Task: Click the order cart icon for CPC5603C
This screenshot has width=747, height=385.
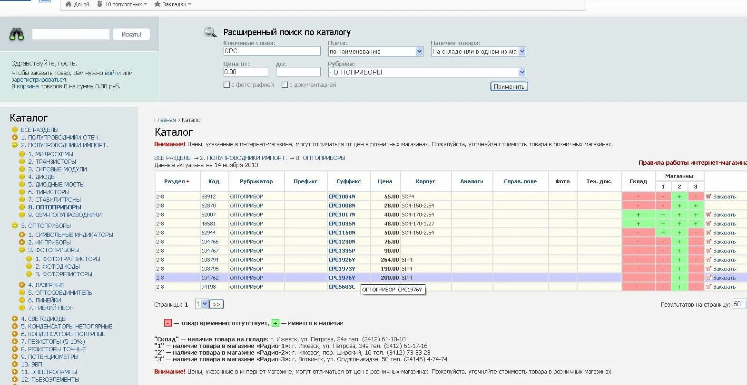Action: coord(708,286)
